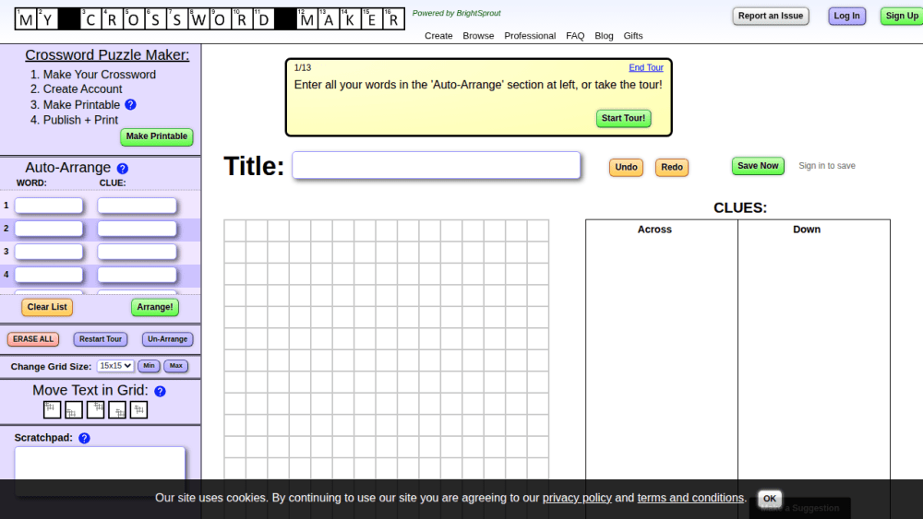923x519 pixels.
Task: Click the Down column header
Action: pos(807,230)
